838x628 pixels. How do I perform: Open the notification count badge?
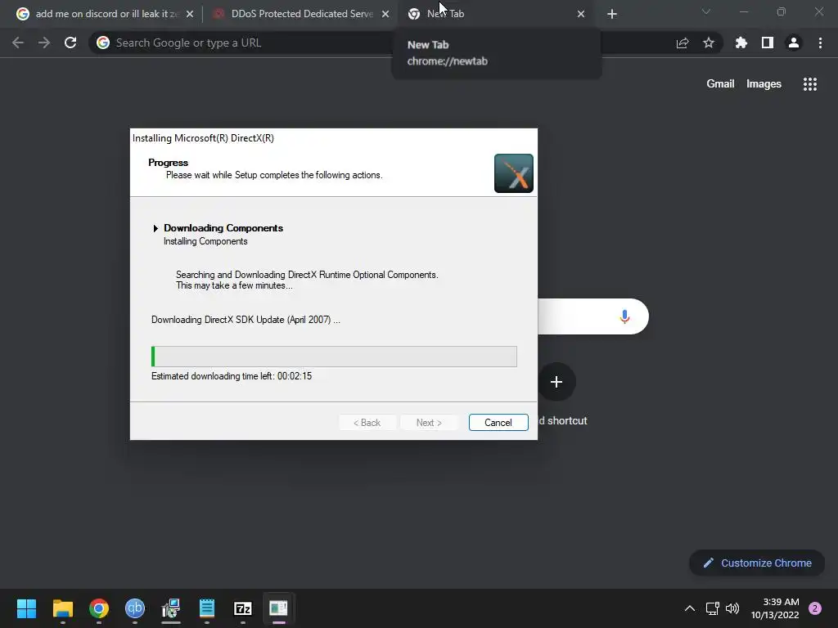[x=815, y=608]
